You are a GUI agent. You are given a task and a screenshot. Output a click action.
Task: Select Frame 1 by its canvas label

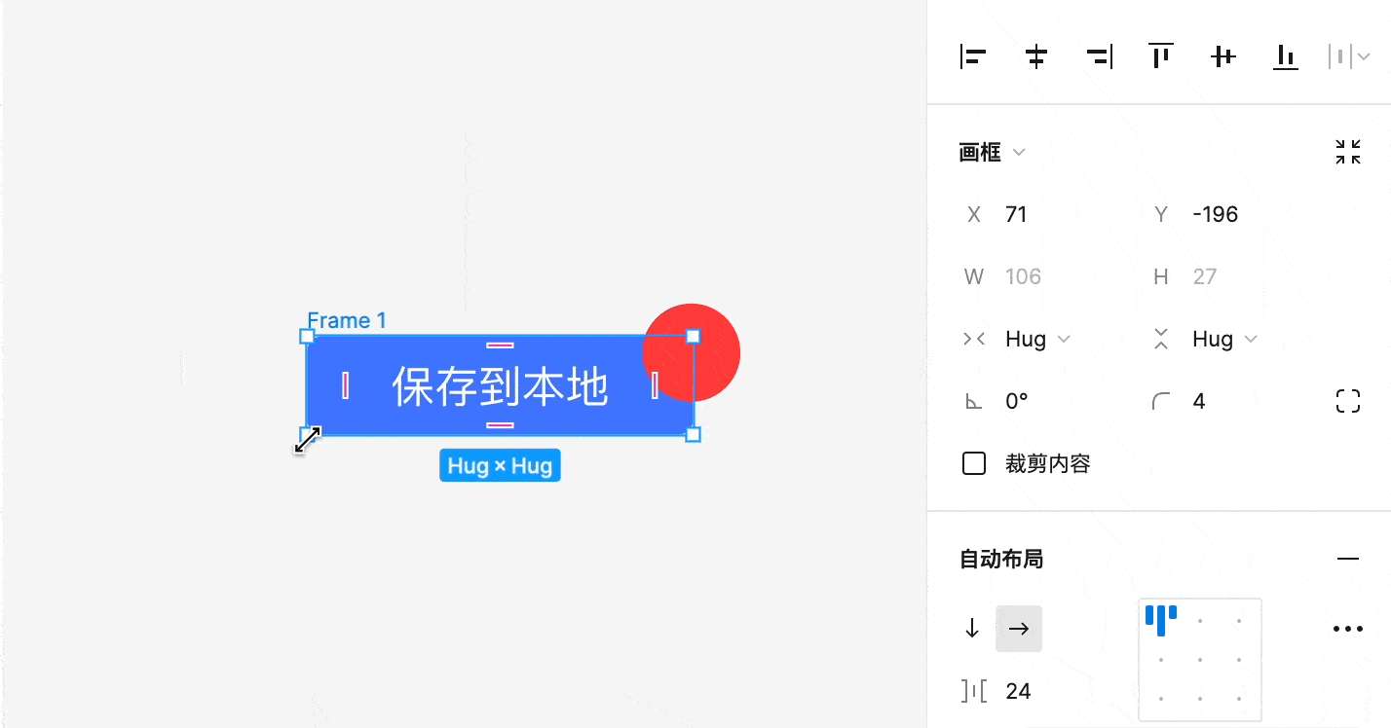pos(347,319)
